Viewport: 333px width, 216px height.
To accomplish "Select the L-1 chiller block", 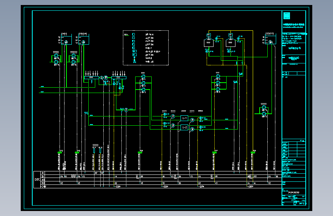I will click(x=184, y=118).
